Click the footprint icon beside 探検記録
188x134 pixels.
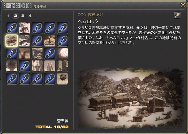click(177, 15)
